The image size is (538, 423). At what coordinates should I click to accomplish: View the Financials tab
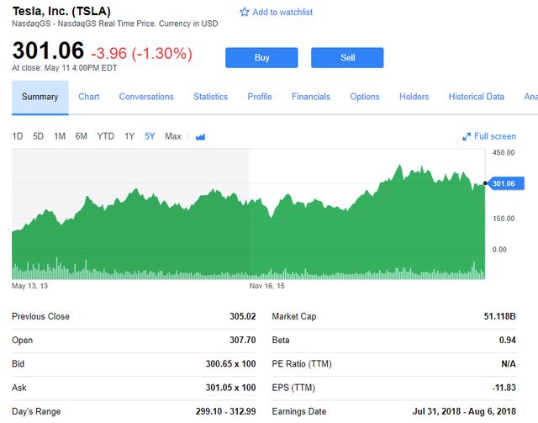[x=311, y=97]
